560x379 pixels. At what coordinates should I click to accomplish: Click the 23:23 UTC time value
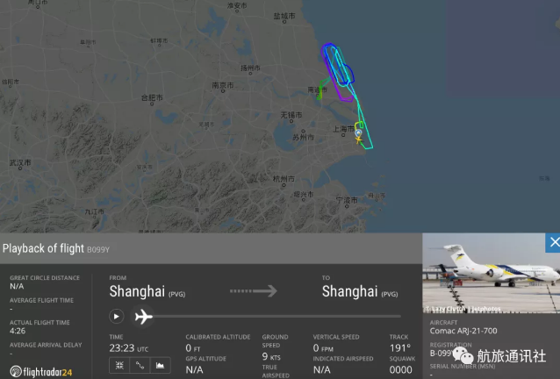(128, 348)
